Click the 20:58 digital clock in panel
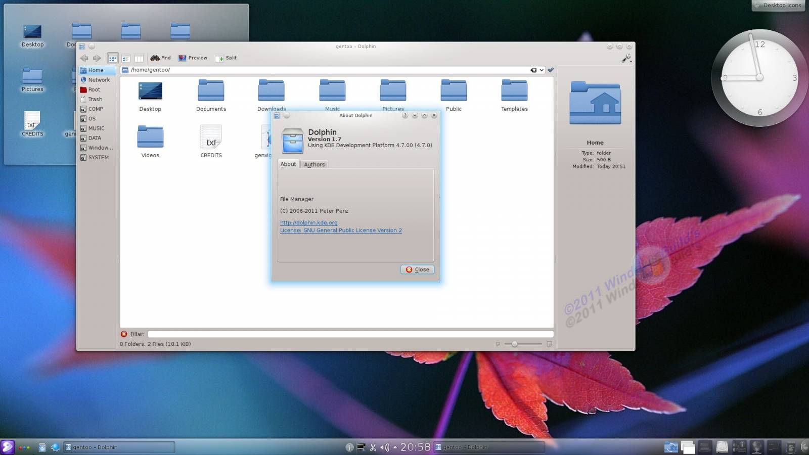The image size is (809, 455). pos(415,447)
